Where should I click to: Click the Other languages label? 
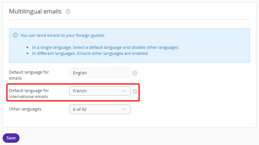pos(25,109)
